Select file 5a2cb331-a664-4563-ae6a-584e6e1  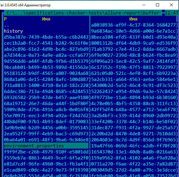coord(133,79)
